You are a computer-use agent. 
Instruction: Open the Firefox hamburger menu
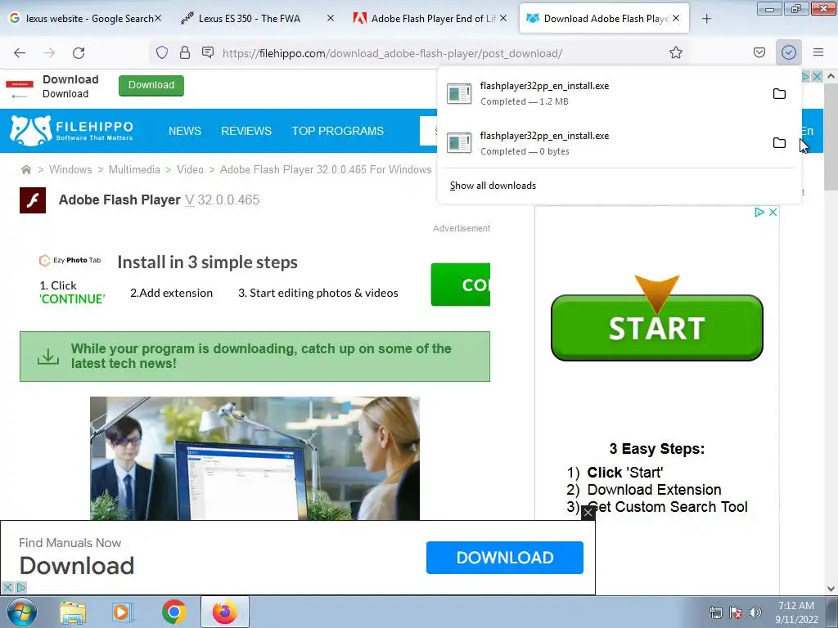tap(818, 52)
